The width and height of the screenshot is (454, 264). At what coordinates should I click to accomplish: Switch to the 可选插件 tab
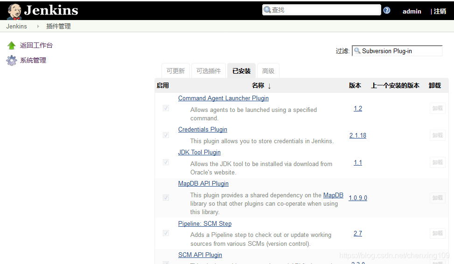pyautogui.click(x=209, y=71)
